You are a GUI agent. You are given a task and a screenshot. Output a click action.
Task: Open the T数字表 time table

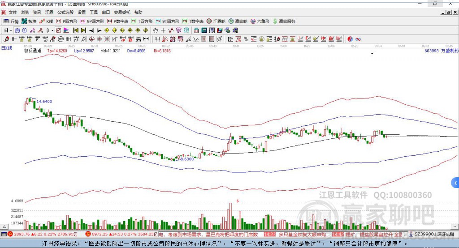193,21
